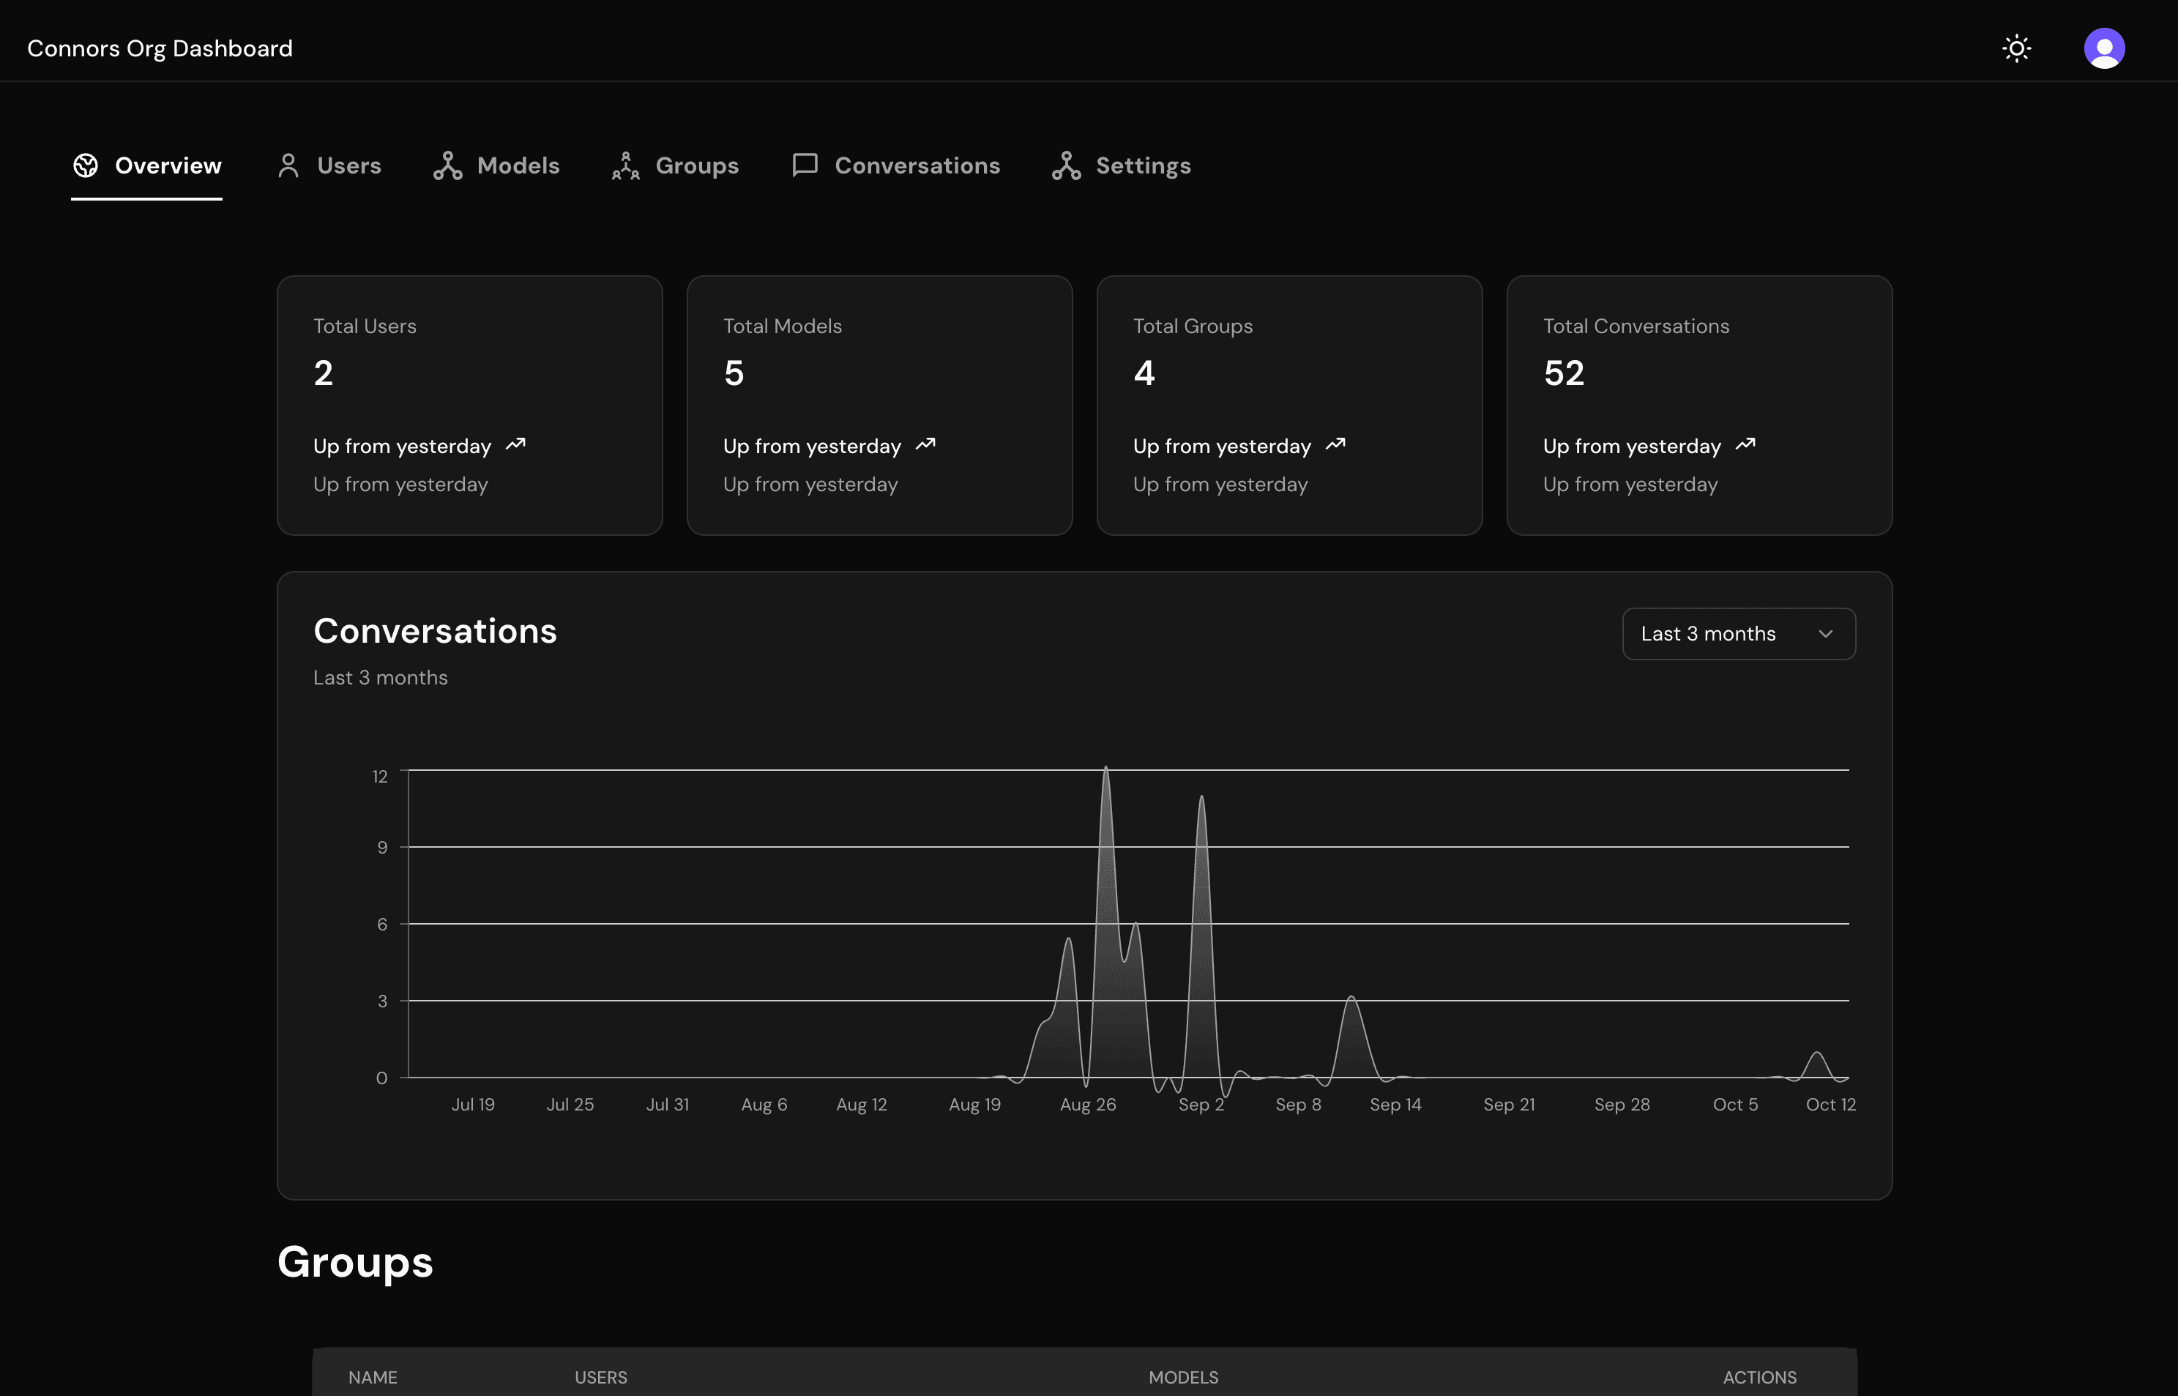Click the Overview tab globe icon

86,165
